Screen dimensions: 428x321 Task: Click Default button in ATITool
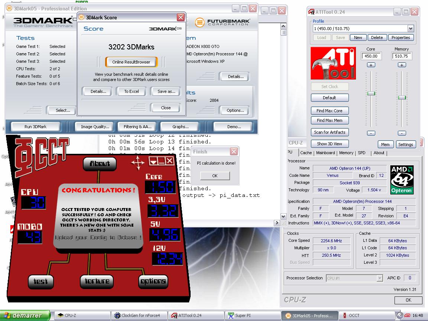pyautogui.click(x=330, y=98)
